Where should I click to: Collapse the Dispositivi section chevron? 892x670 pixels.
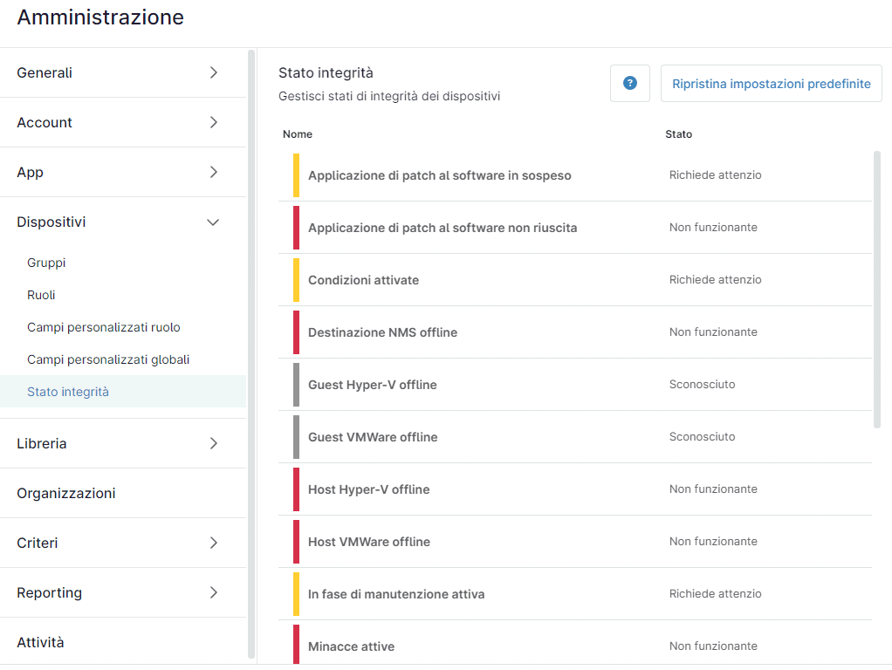[x=213, y=222]
